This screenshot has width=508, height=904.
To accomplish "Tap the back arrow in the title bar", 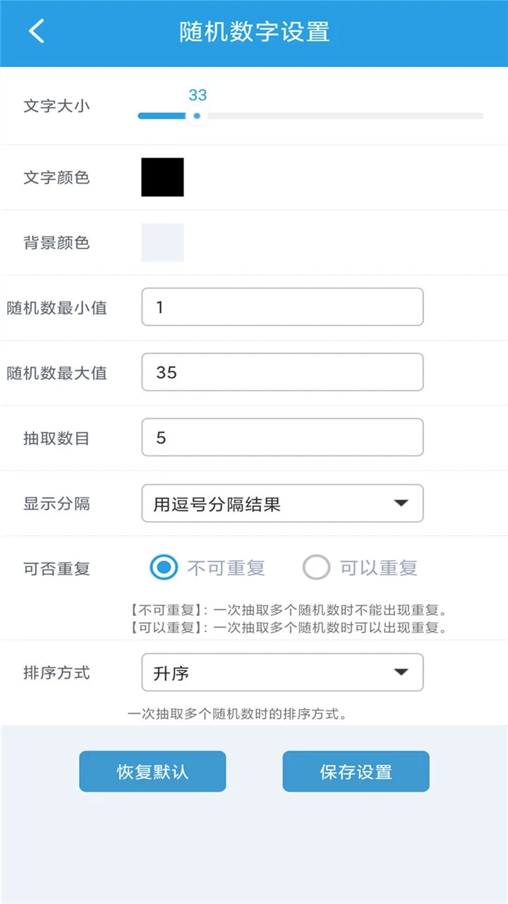I will click(x=35, y=32).
